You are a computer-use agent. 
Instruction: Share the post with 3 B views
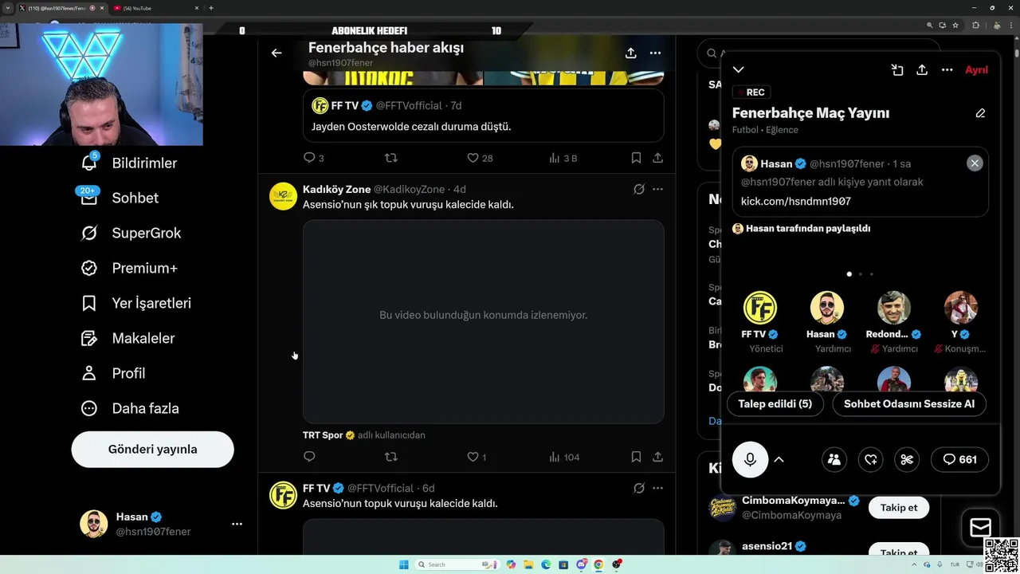pos(657,158)
